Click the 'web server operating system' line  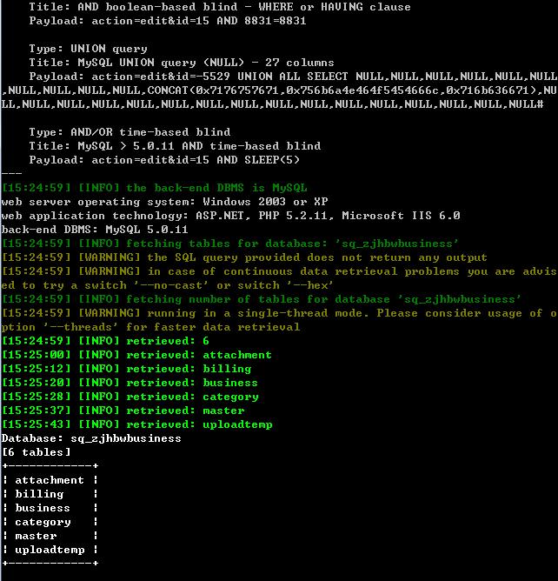pos(165,202)
